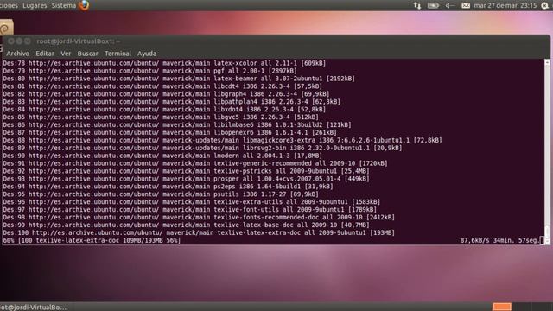Click line Des:84 libxdot4
553x311 pixels.
coord(164,110)
